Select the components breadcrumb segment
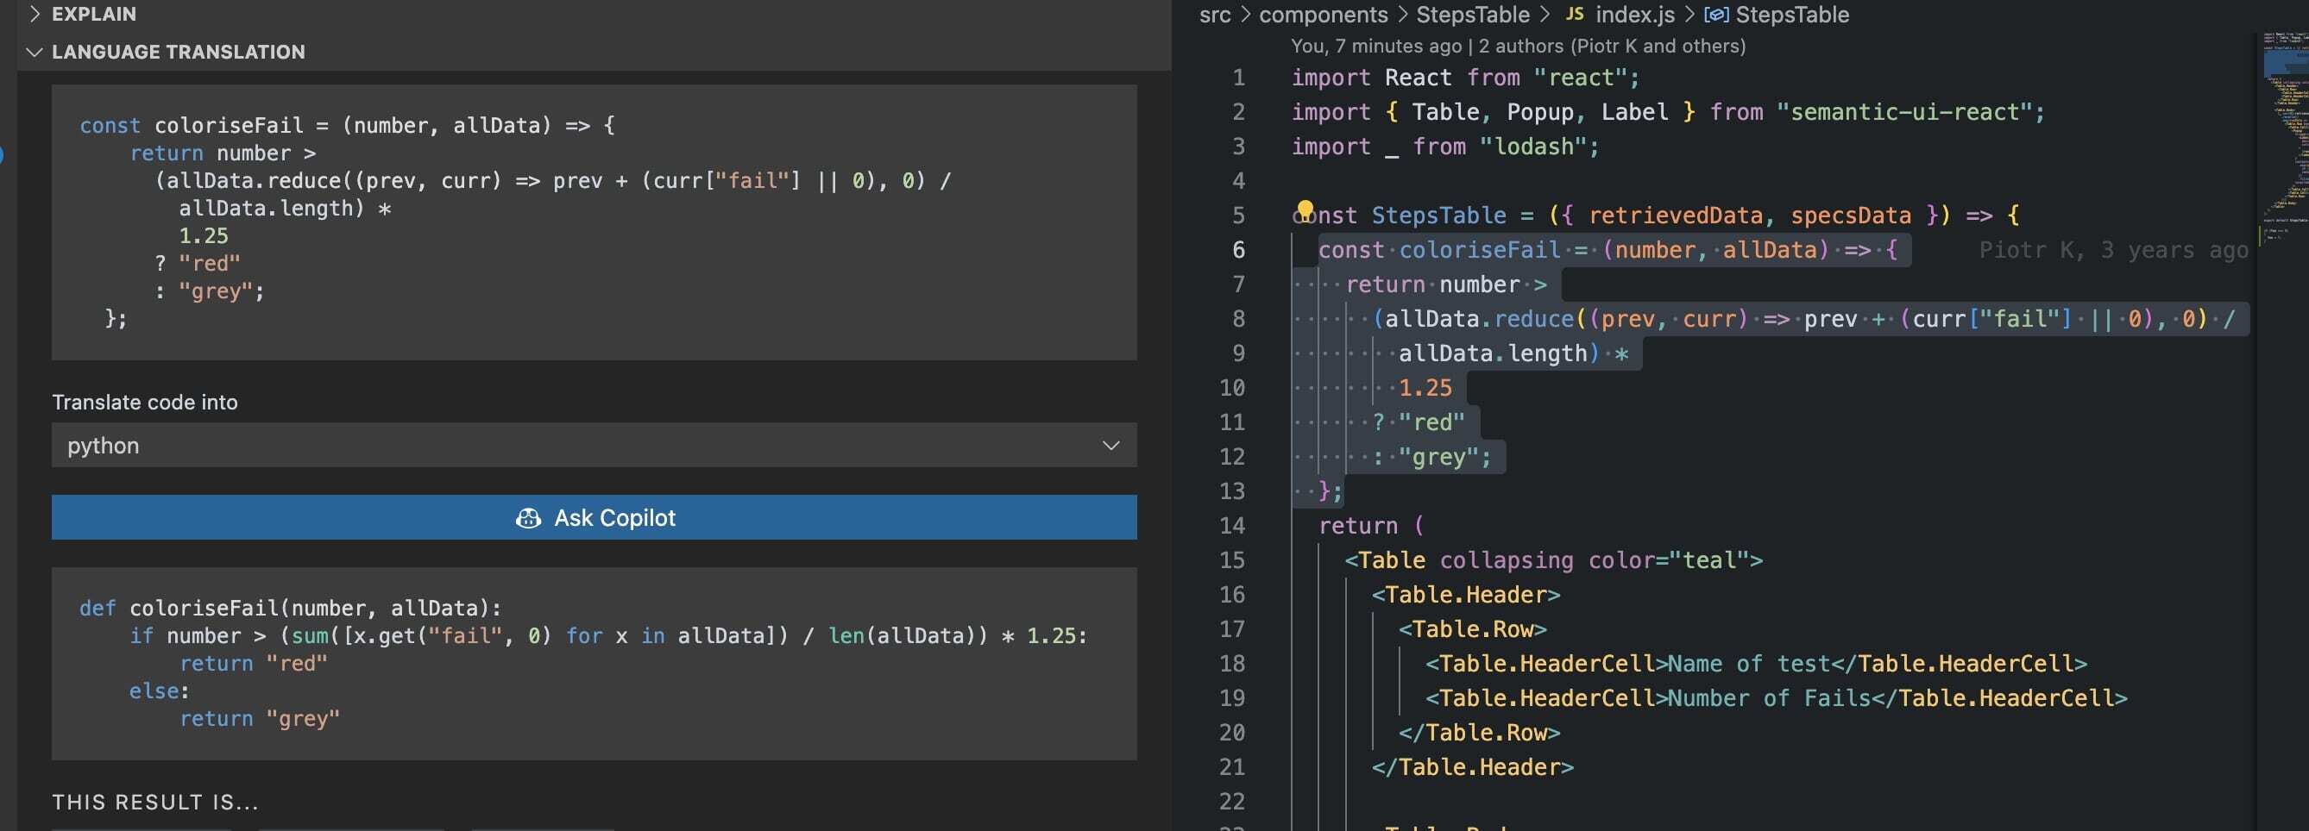Screen dimensions: 2309x831 [x=1323, y=15]
